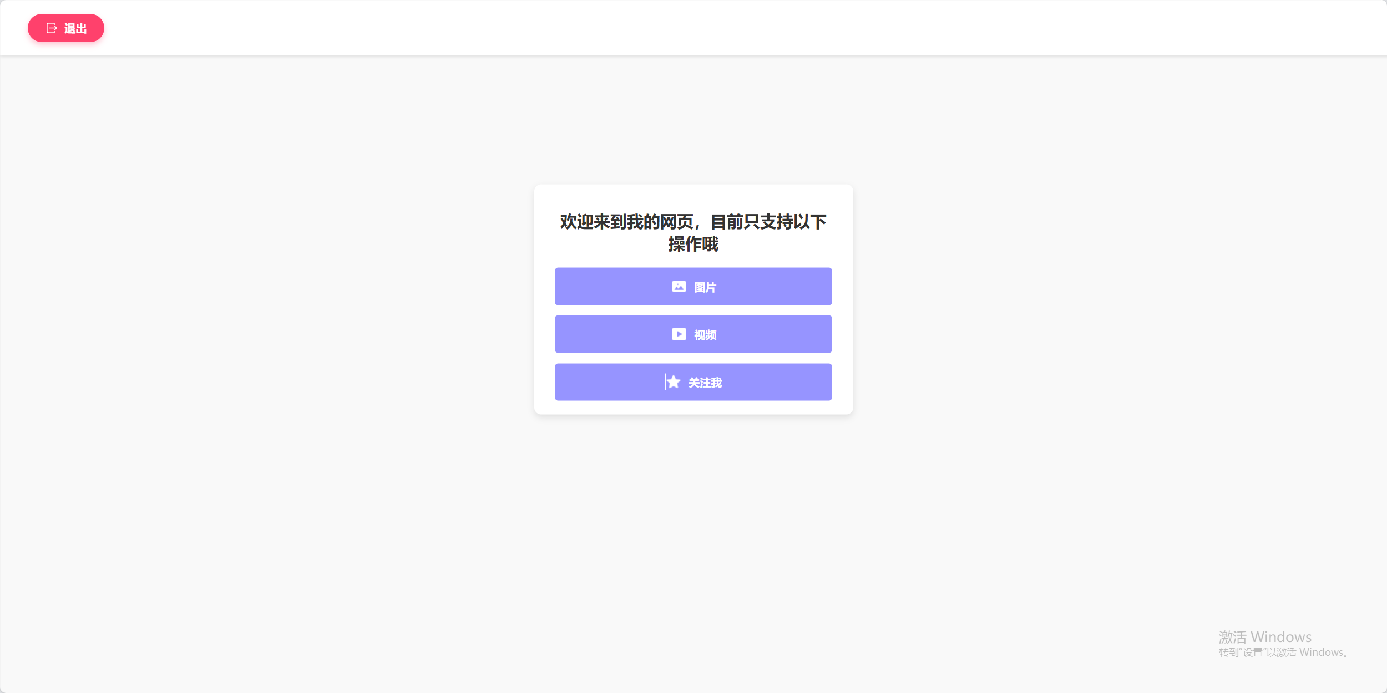Click the 视频 text label
Viewport: 1387px width, 693px height.
pyautogui.click(x=705, y=335)
